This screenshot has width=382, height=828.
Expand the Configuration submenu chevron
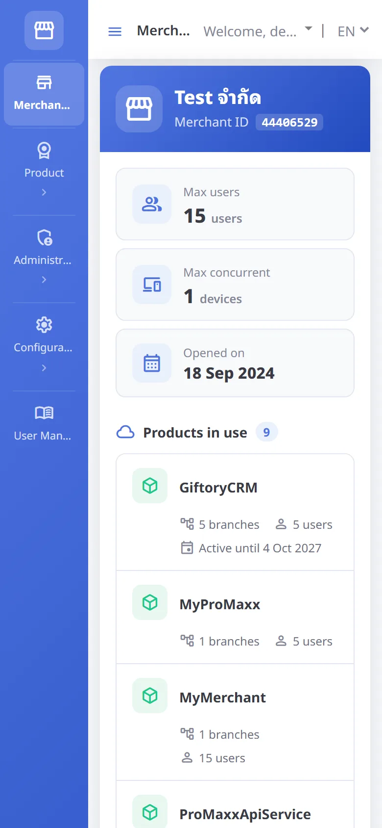tap(44, 368)
